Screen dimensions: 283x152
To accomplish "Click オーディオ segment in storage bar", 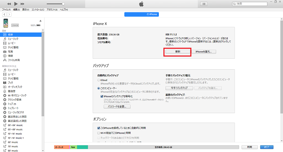I will coord(62,147).
